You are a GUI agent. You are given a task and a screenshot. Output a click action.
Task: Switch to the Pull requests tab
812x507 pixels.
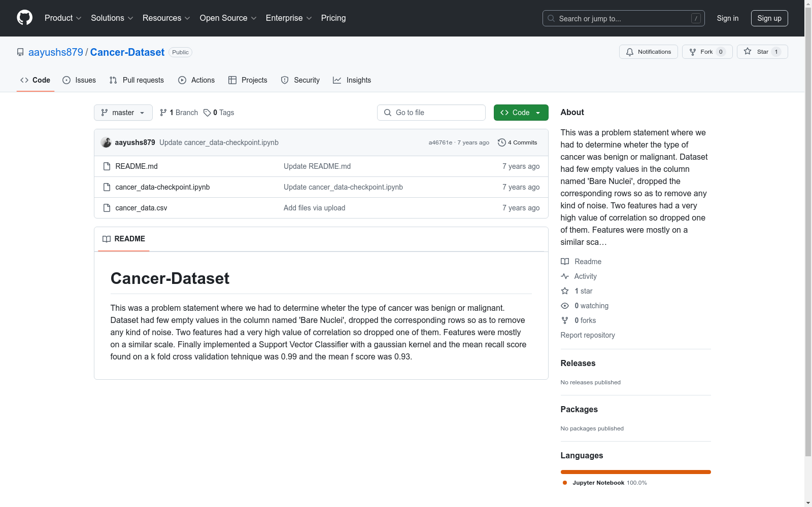tap(137, 80)
